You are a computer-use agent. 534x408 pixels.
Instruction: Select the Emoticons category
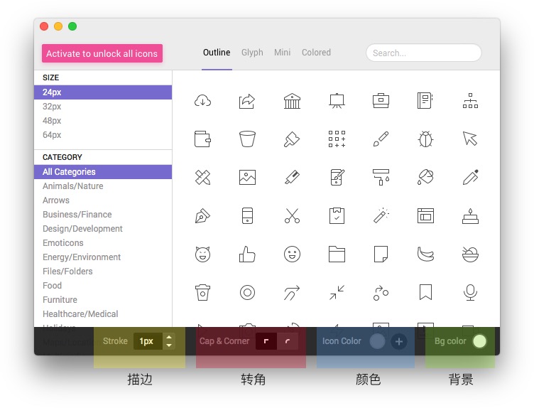point(103,243)
